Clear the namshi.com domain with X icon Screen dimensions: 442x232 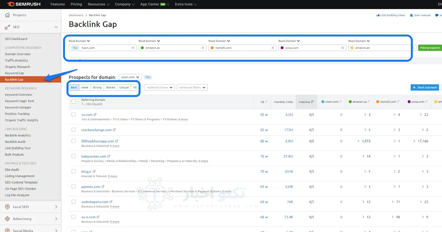[x=273, y=48]
